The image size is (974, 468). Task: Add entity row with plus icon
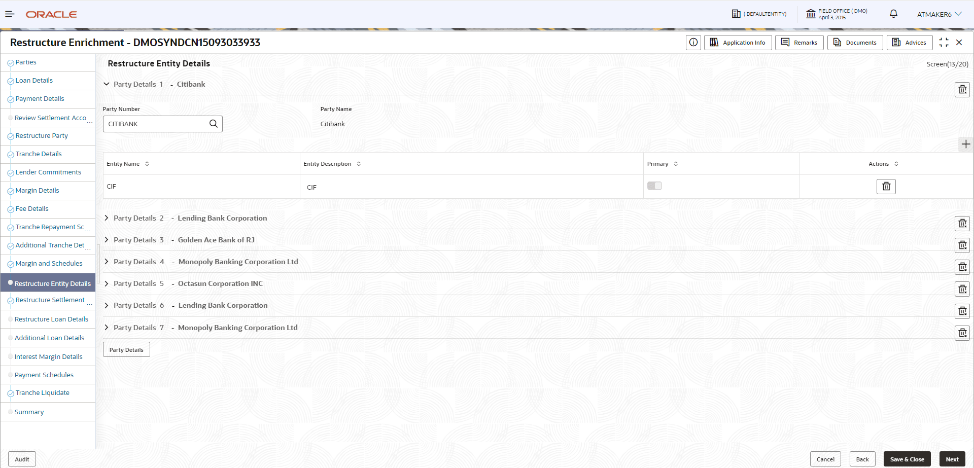click(x=966, y=144)
